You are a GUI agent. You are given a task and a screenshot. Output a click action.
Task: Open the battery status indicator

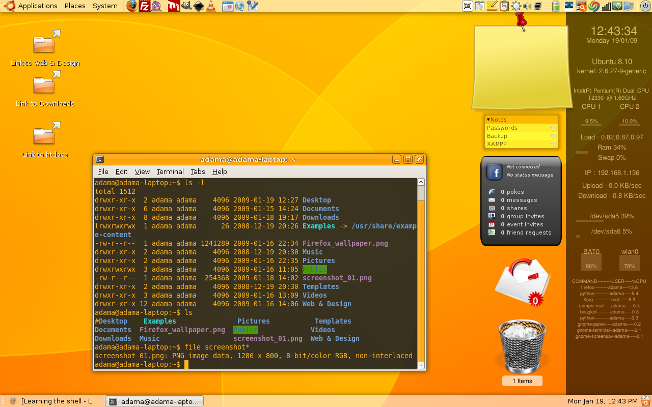[555, 6]
